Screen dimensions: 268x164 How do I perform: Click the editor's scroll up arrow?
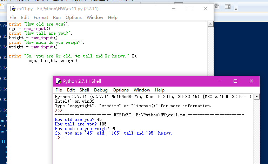[210, 24]
